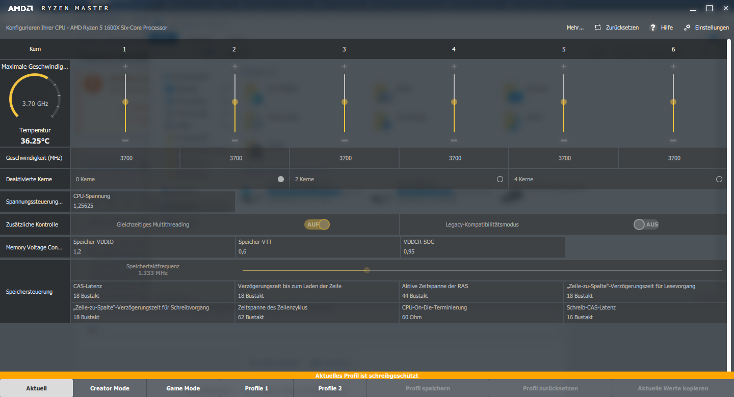This screenshot has height=397, width=734.
Task: Switch to the Game Mode tab
Action: pos(183,388)
